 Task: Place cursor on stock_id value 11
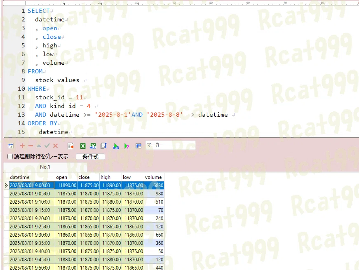tap(79, 97)
